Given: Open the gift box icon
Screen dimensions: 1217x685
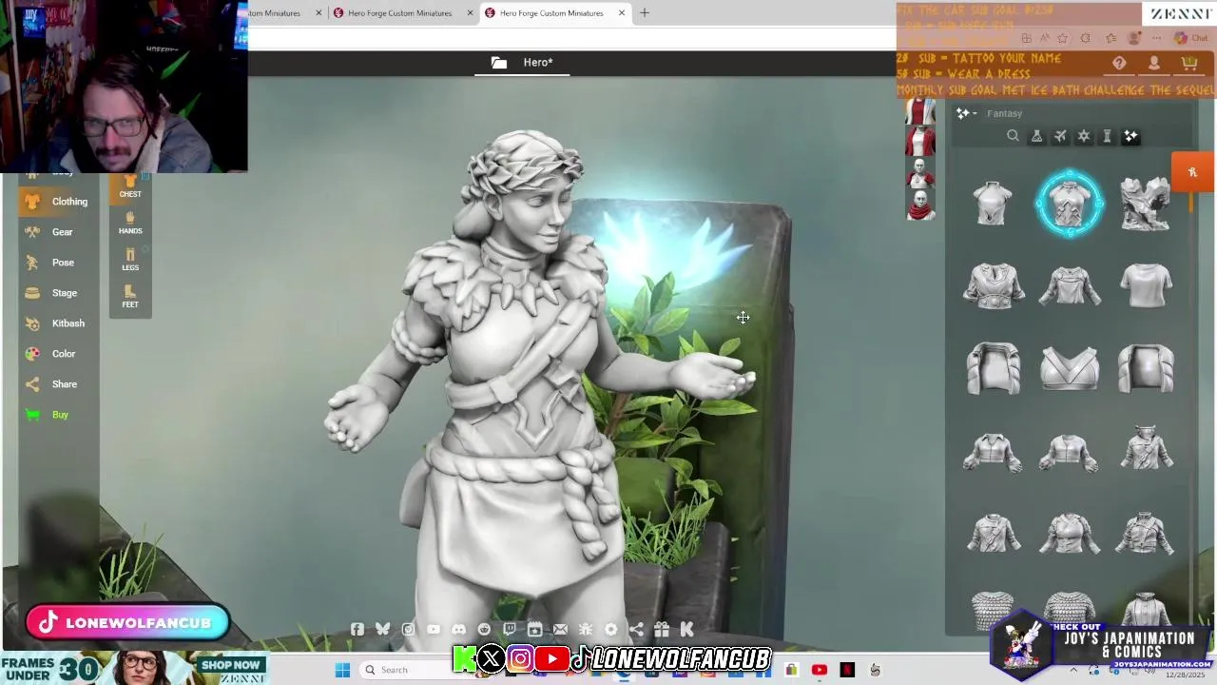Looking at the screenshot, I should point(662,629).
